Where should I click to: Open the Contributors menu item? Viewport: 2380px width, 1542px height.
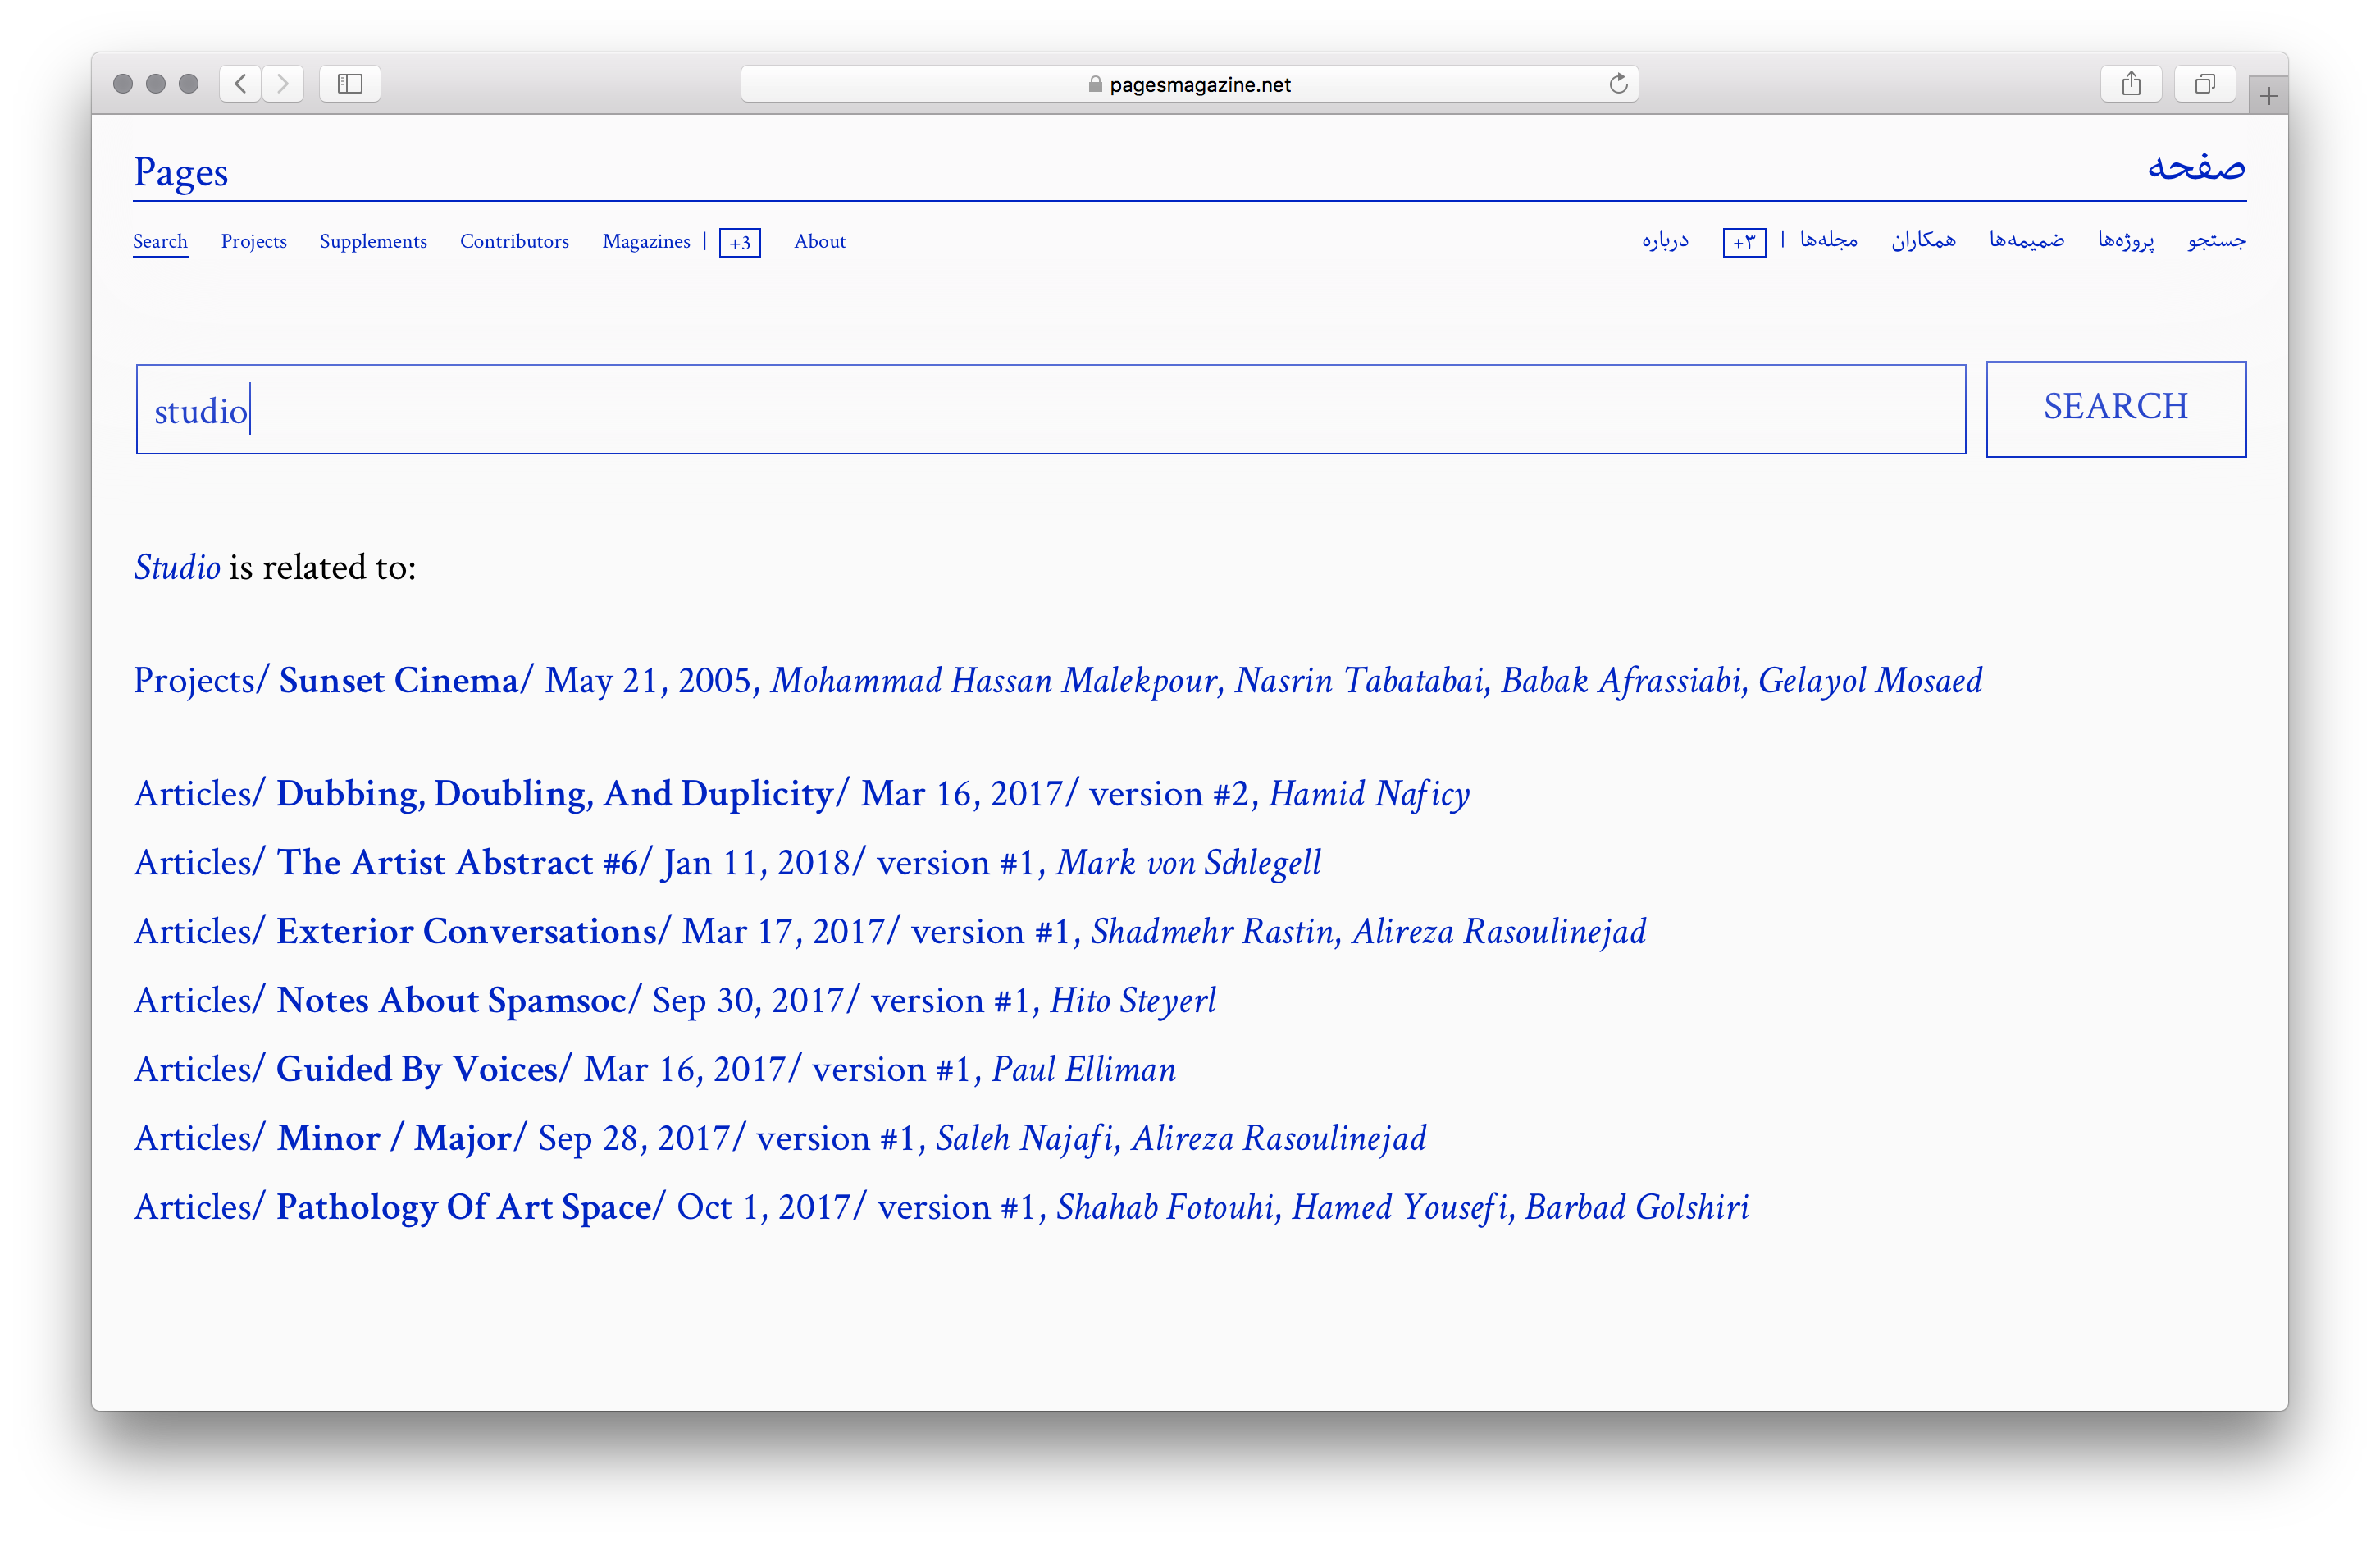tap(514, 241)
